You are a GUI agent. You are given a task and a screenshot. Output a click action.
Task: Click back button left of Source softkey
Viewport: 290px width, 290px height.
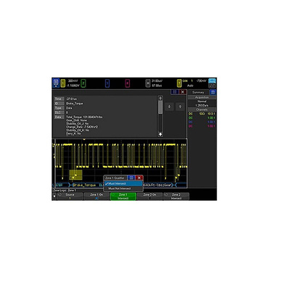pos(54,196)
